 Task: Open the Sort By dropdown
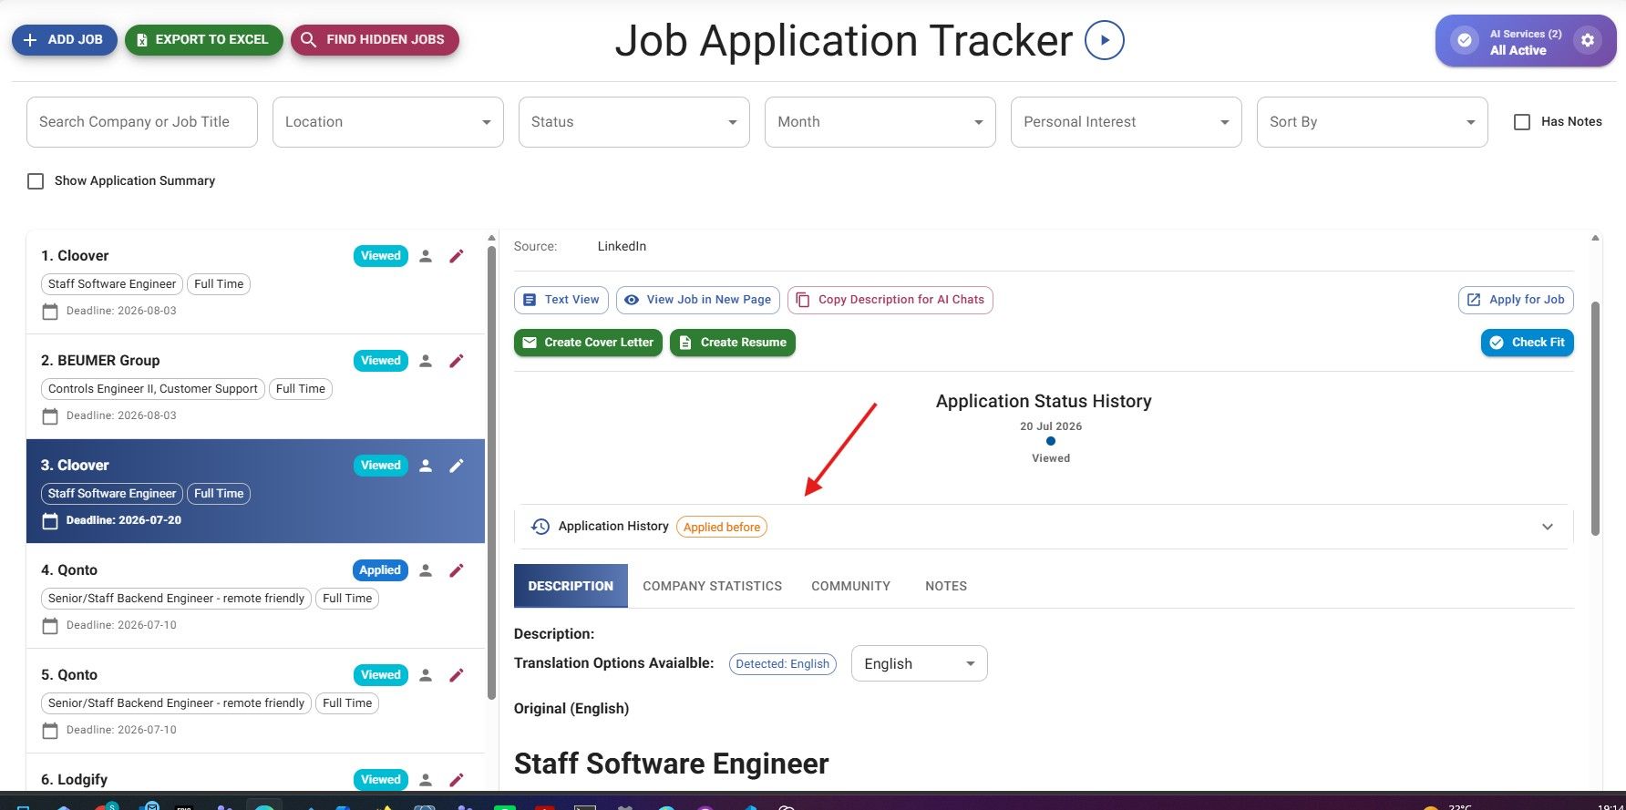click(1373, 122)
